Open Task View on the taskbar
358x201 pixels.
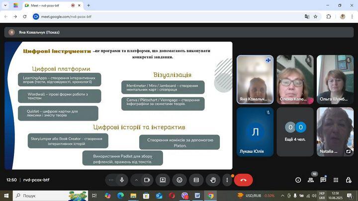(94, 196)
